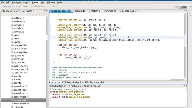Image resolution: width=192 pixels, height=108 pixels.
Task: Close the Declaration view tab
Action: (65, 86)
